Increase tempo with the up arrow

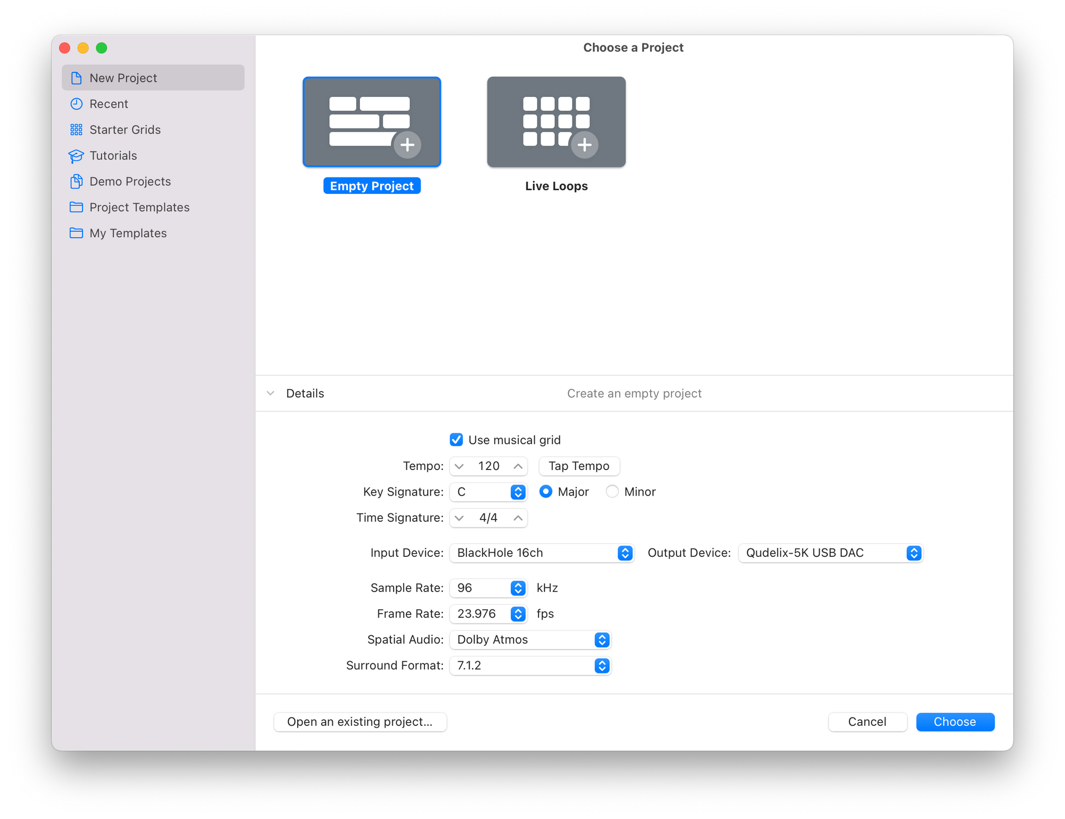(518, 466)
